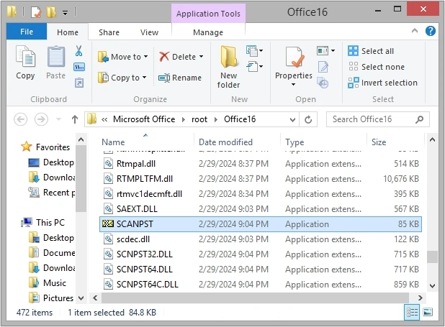Switch to the View tab
This screenshot has height=327, width=445.
click(x=149, y=32)
